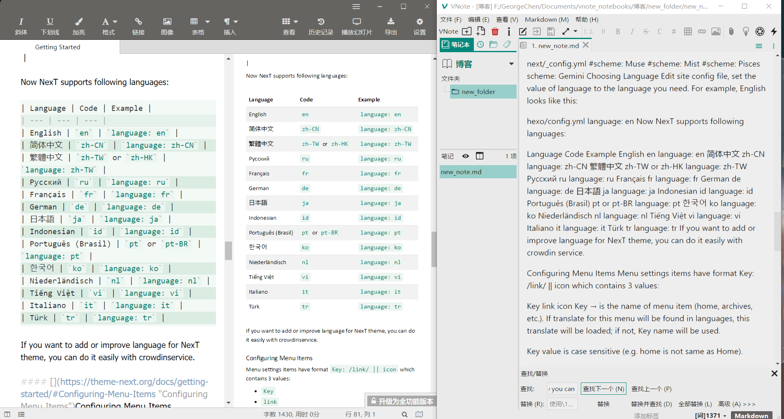Open the 高级 (A) advanced search options
This screenshot has height=419, width=784.
(x=737, y=404)
